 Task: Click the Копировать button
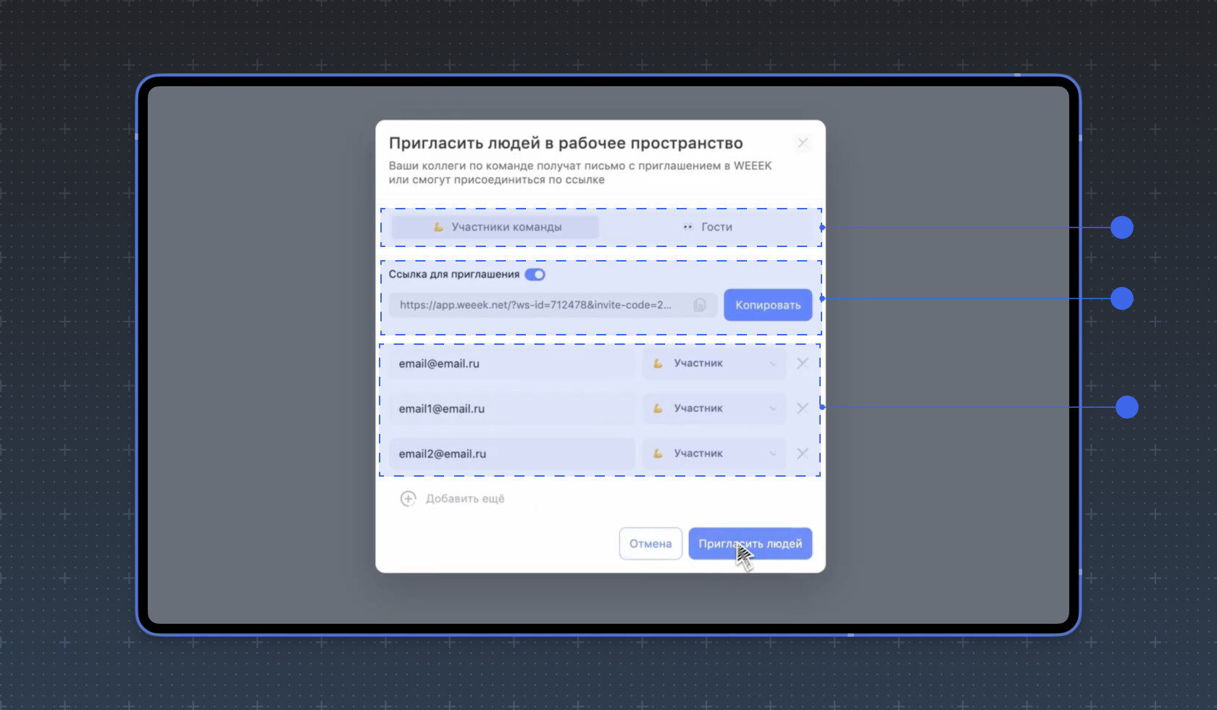pos(767,305)
